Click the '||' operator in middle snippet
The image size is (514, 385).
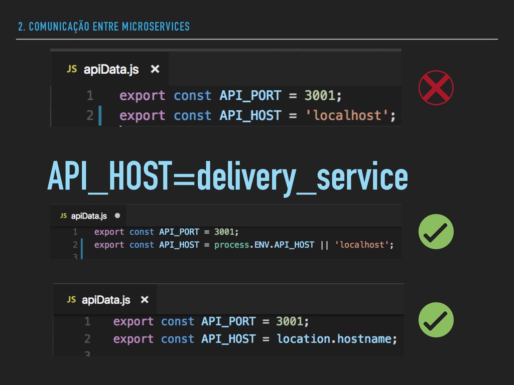tap(324, 245)
